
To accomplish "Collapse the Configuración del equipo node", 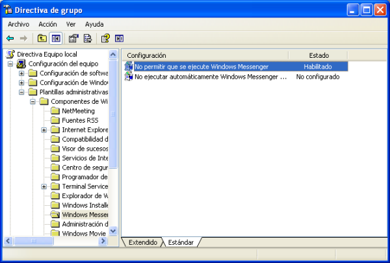I will (10, 64).
